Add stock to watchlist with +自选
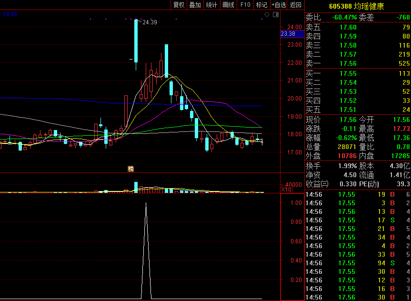411x301 pixels. (279, 5)
